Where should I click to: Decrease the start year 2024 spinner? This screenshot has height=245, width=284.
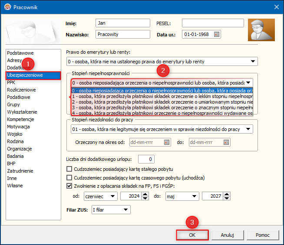(x=145, y=198)
